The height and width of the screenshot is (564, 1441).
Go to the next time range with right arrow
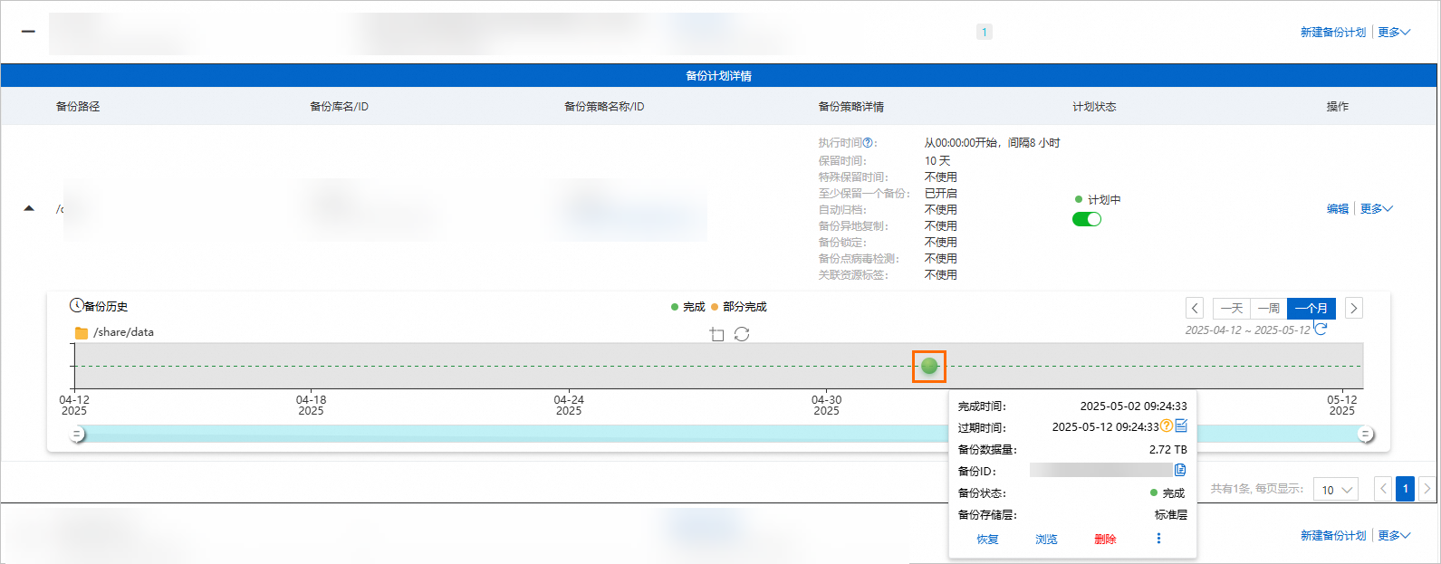(x=1353, y=308)
